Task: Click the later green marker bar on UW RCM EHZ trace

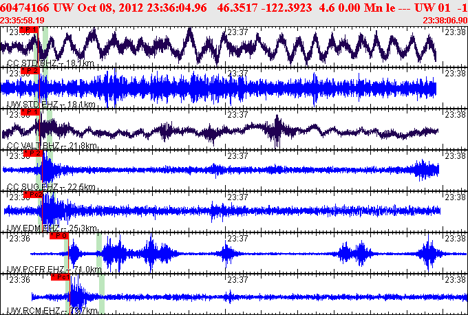Action: tap(102, 294)
